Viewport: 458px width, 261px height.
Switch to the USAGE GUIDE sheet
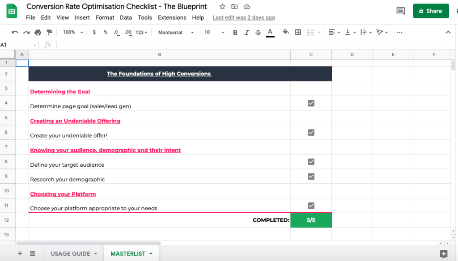pyautogui.click(x=70, y=254)
